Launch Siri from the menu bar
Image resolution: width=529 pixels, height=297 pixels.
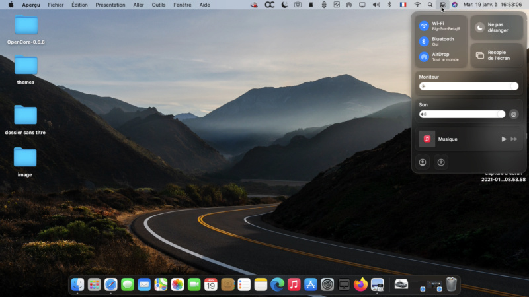(454, 5)
